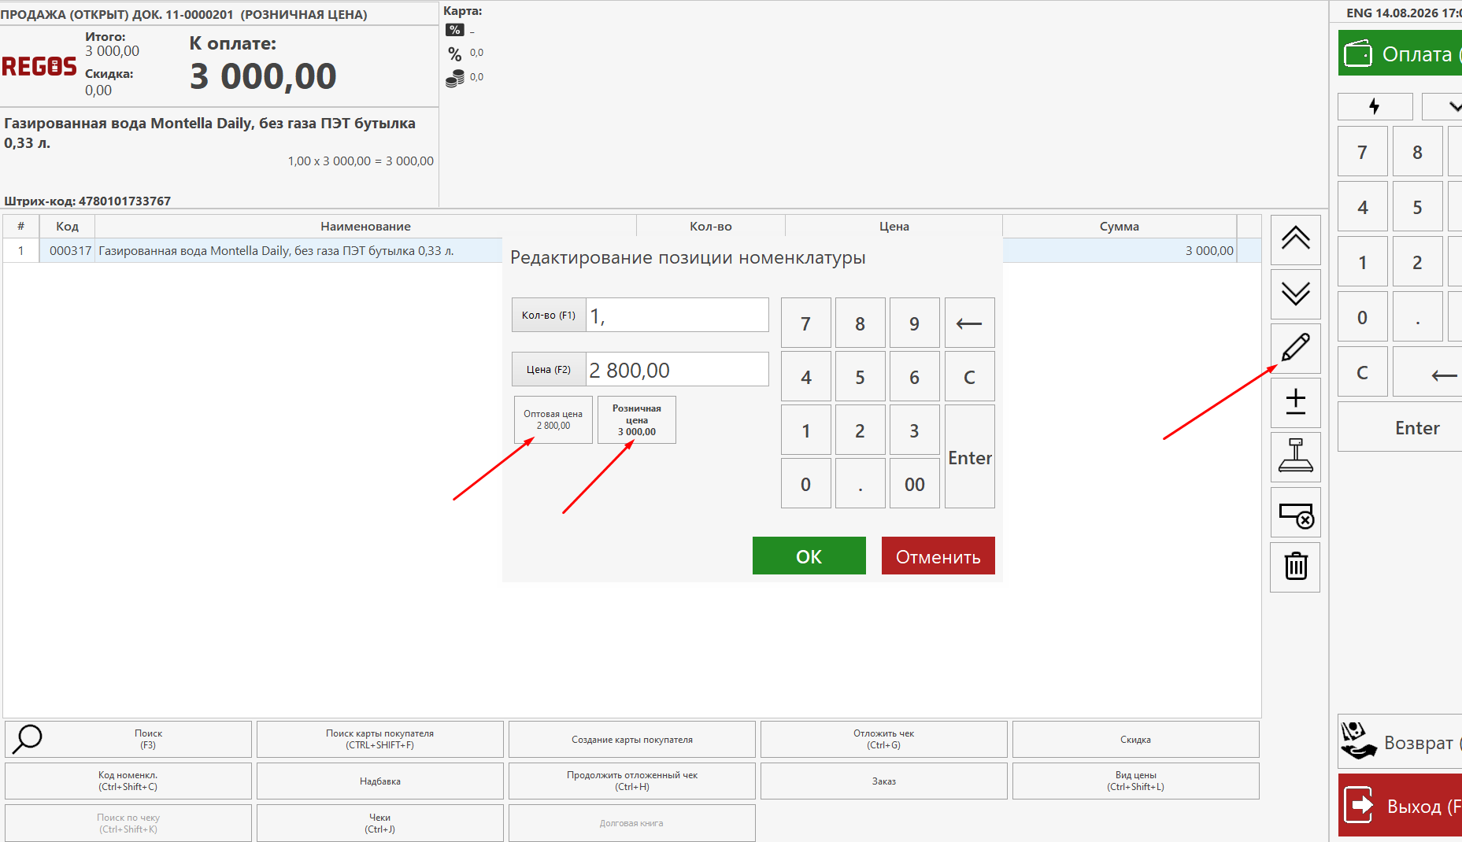Click dialog keypad digit 4
This screenshot has width=1462, height=842.
pyautogui.click(x=805, y=376)
